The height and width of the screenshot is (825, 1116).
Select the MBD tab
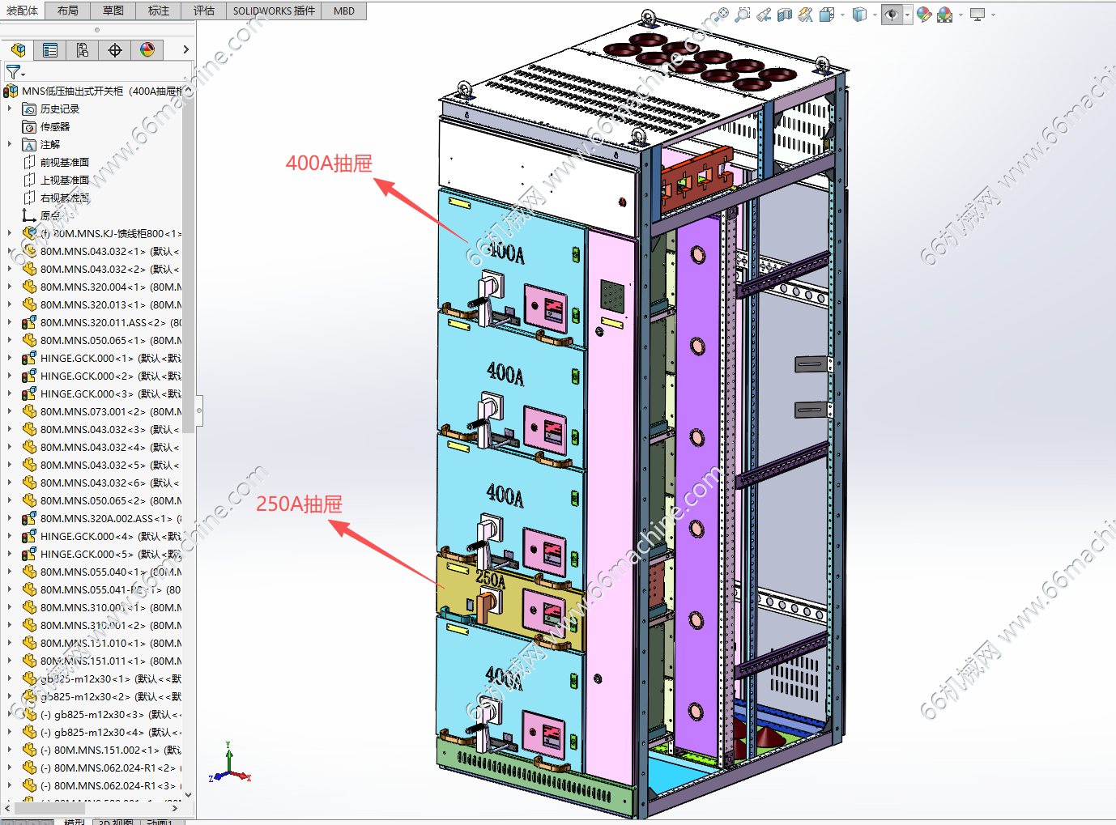pyautogui.click(x=344, y=11)
